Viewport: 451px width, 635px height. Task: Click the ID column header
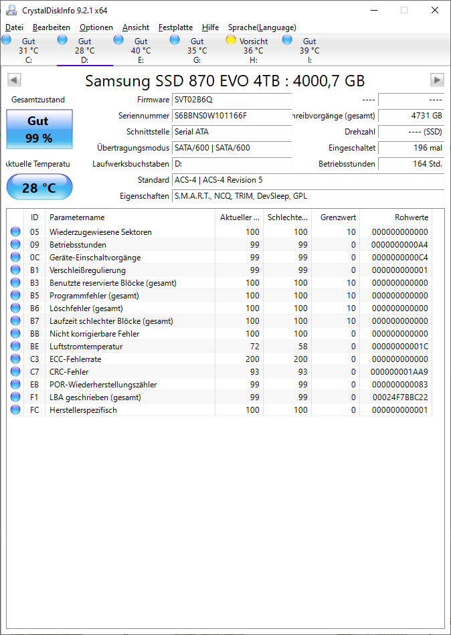(x=34, y=217)
